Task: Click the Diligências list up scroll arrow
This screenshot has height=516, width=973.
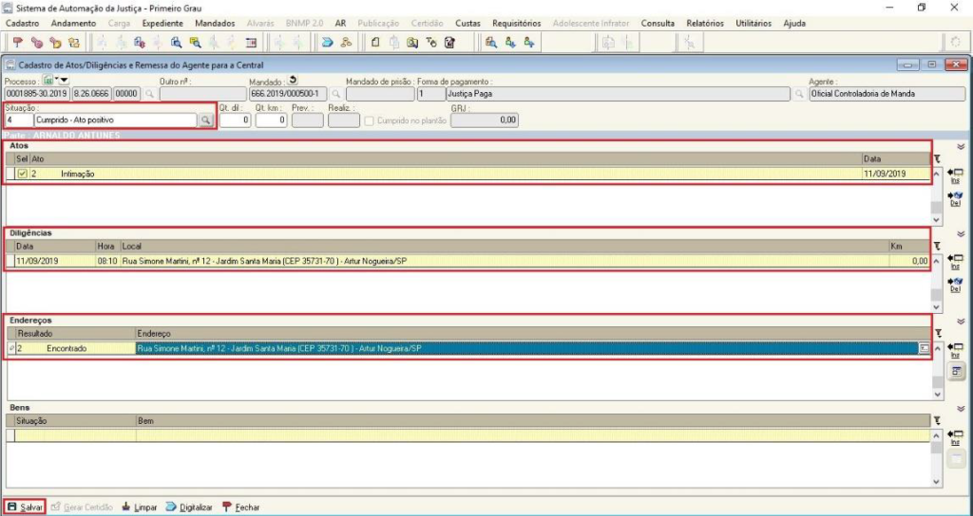Action: click(x=937, y=262)
